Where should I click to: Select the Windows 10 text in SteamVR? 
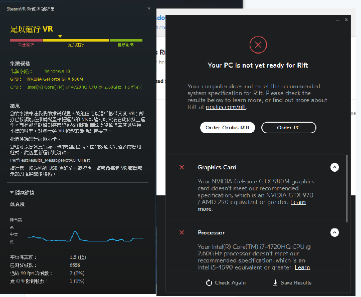[x=57, y=71]
